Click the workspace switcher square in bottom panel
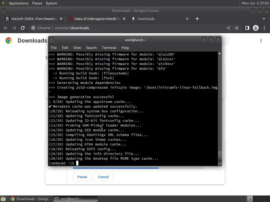 pos(250,199)
